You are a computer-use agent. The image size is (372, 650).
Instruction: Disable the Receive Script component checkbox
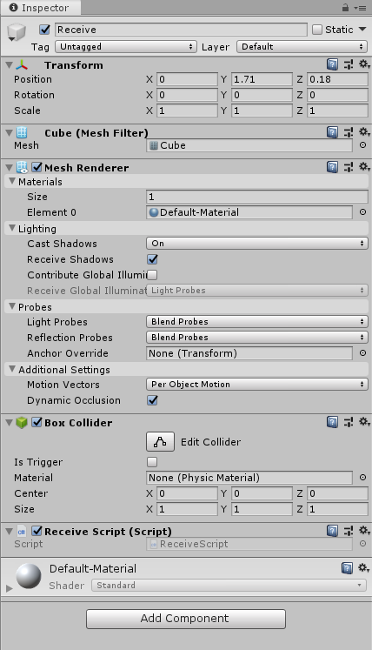point(37,531)
